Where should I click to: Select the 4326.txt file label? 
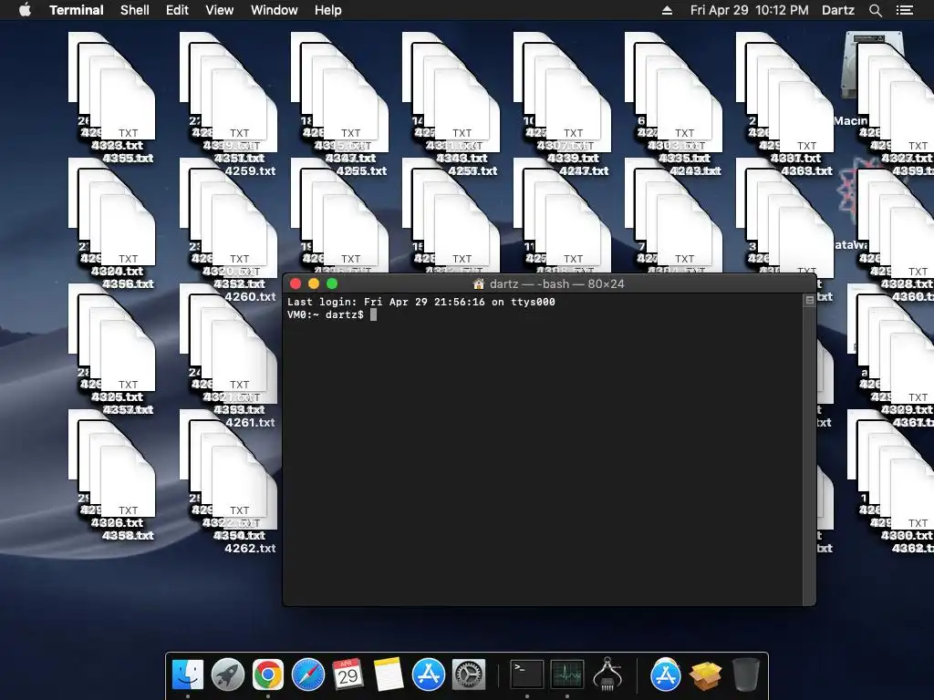pyautogui.click(x=118, y=522)
